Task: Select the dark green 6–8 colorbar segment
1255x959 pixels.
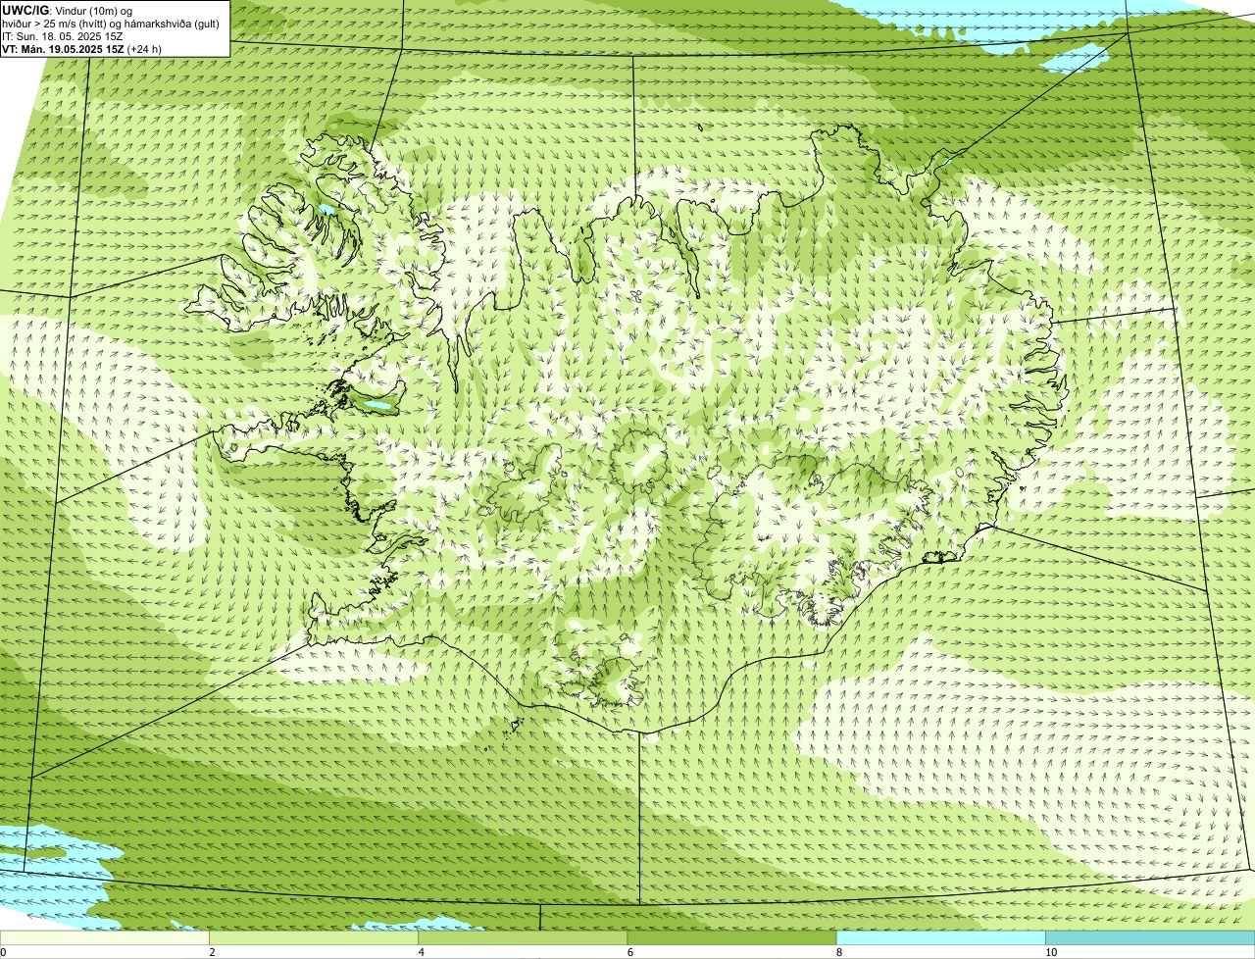Action: tap(731, 938)
